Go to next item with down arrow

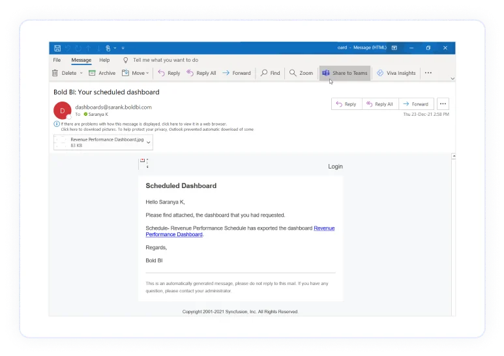(x=98, y=48)
